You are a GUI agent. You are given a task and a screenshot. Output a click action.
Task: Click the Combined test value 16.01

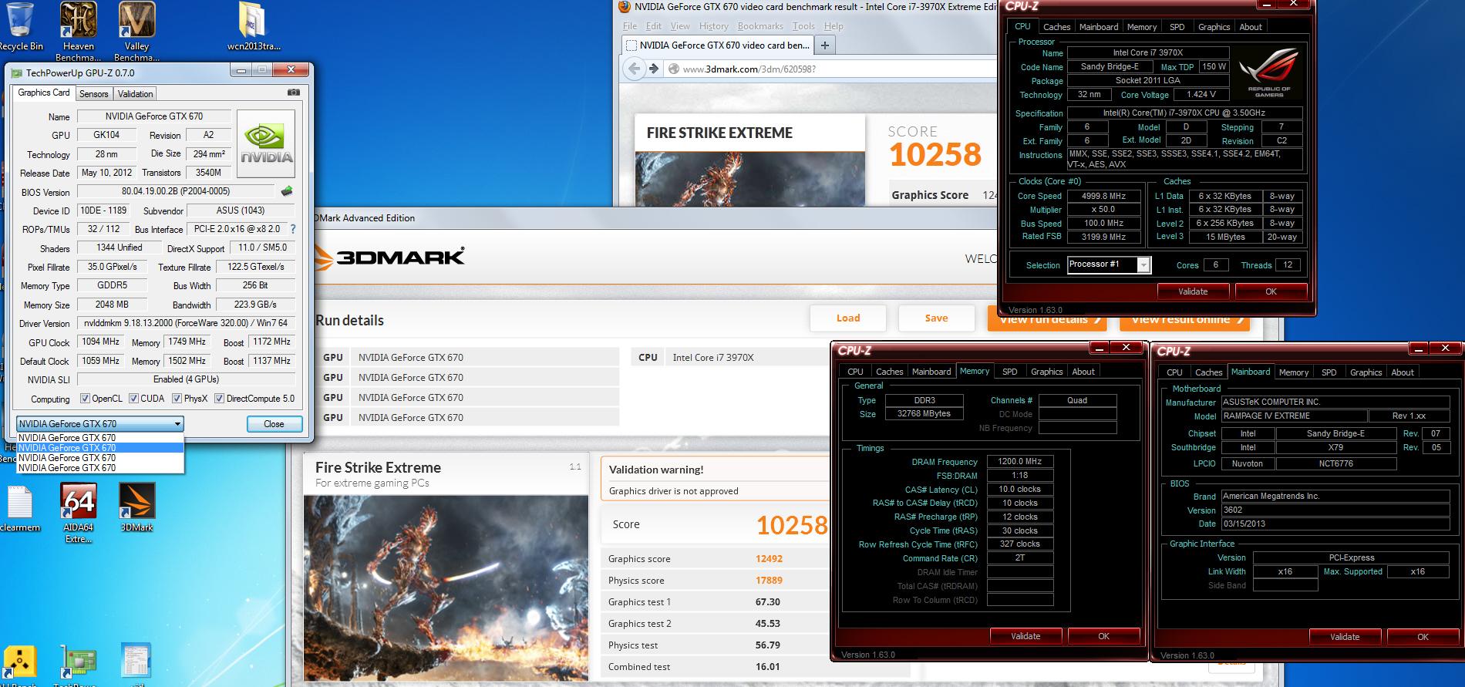click(767, 667)
